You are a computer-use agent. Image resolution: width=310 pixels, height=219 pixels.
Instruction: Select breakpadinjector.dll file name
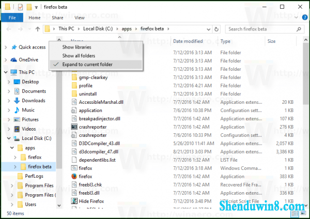coord(100,119)
